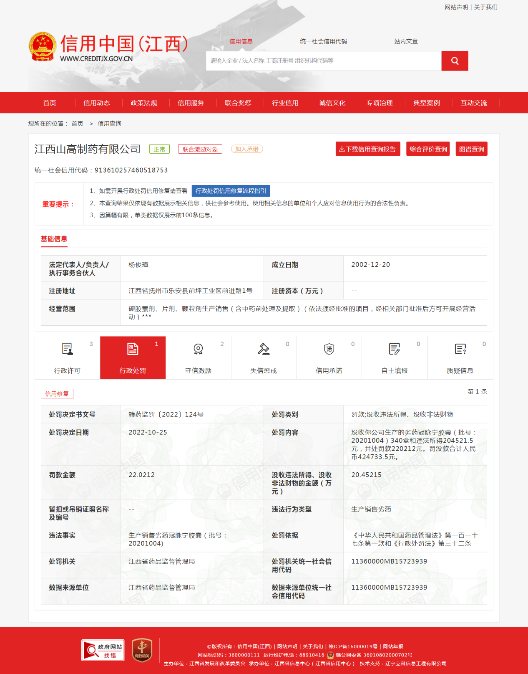Click the 综合评价查询 button
The height and width of the screenshot is (674, 528).
coord(428,149)
